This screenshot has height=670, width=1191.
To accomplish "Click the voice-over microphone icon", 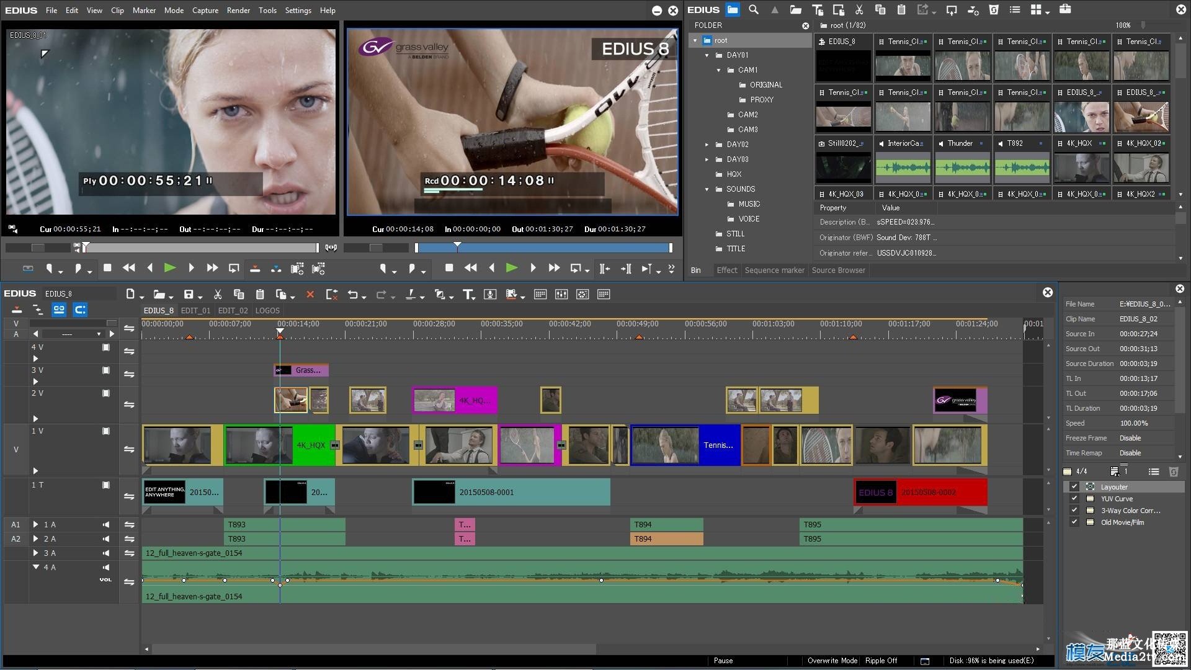I will 490,295.
